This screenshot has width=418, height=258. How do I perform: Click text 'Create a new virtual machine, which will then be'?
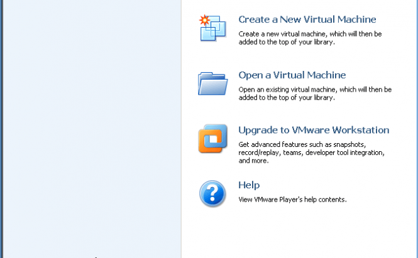click(310, 34)
